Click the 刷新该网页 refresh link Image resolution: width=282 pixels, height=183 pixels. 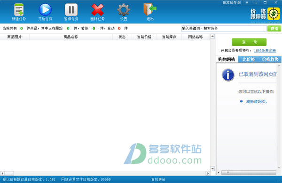257,102
